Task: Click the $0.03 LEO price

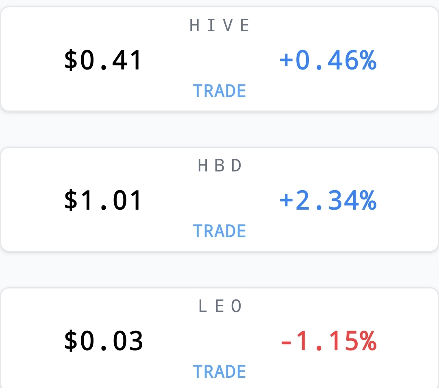Action: (x=104, y=341)
